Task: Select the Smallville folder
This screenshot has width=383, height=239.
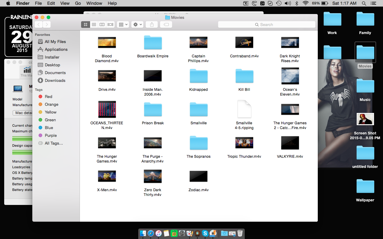Action: point(198,109)
